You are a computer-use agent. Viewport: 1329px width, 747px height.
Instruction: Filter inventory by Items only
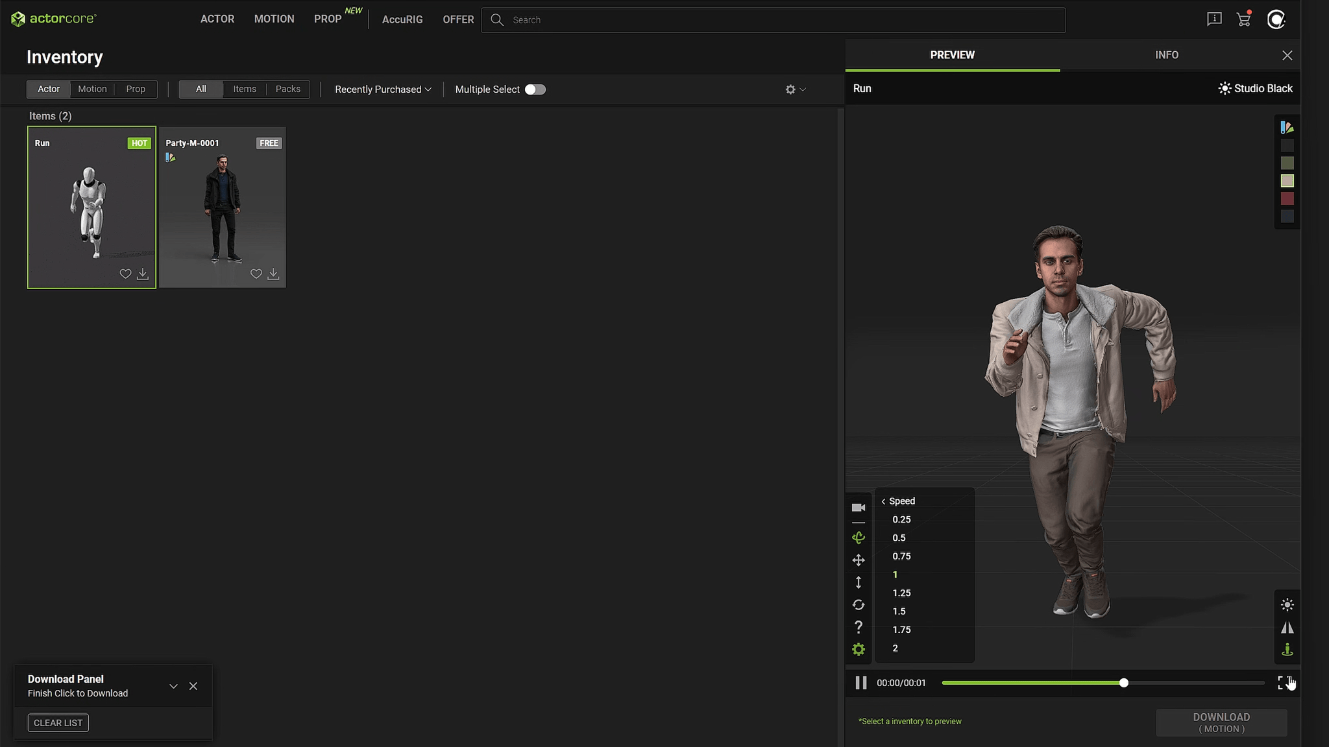pyautogui.click(x=245, y=89)
